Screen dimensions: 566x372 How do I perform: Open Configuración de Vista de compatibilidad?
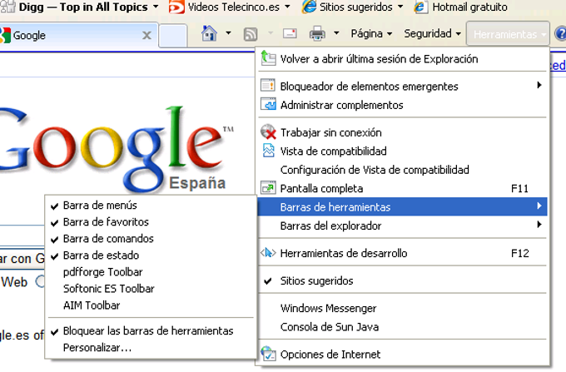pyautogui.click(x=403, y=170)
